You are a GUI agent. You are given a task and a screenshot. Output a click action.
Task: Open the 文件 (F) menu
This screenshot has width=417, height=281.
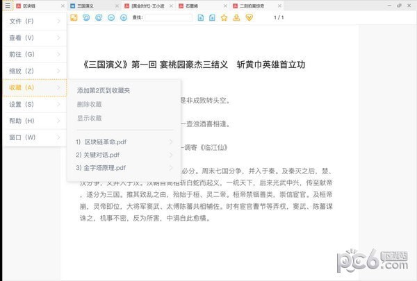point(35,22)
